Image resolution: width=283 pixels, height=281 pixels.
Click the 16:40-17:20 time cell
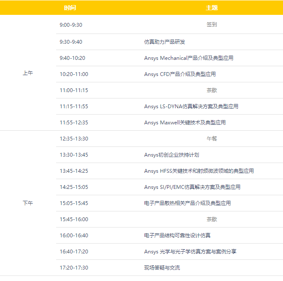74,252
